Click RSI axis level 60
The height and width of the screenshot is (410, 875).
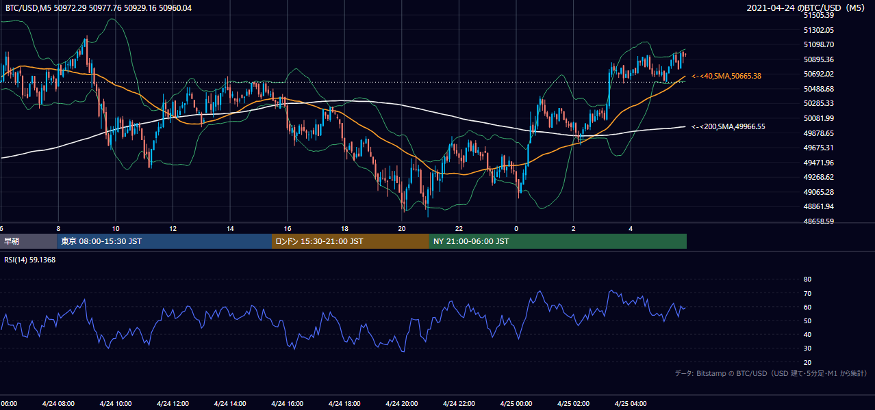(807, 307)
